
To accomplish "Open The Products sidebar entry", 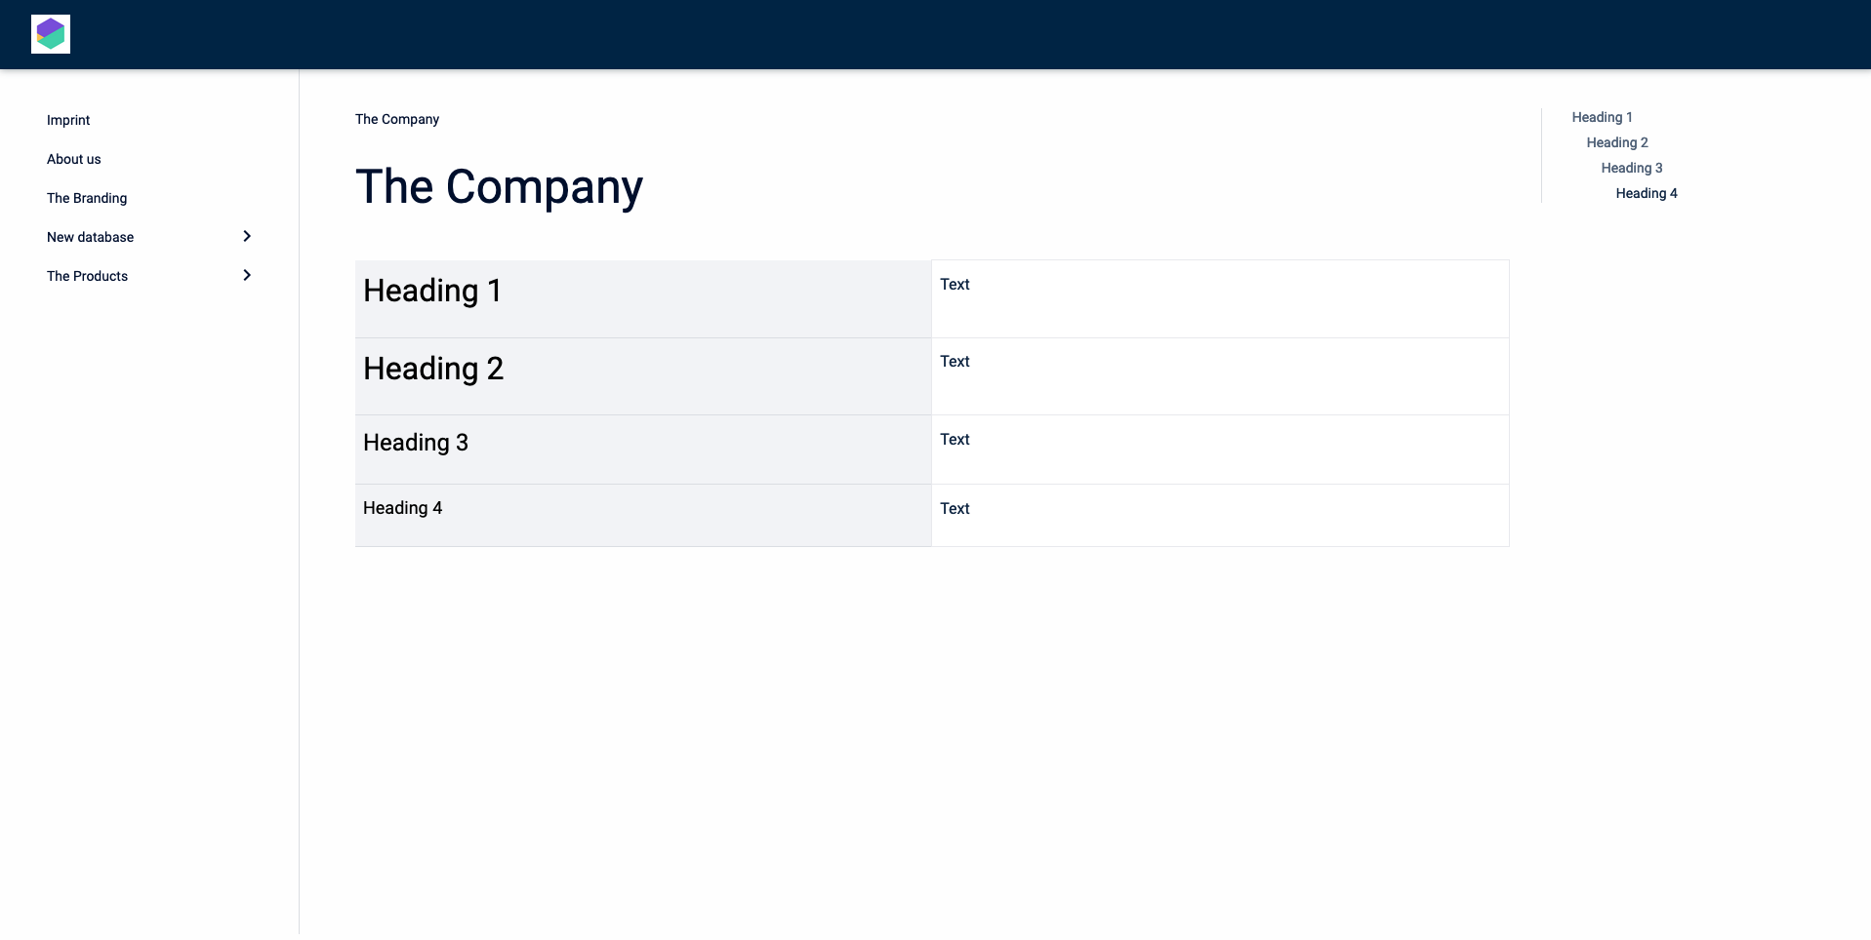I will 88,276.
